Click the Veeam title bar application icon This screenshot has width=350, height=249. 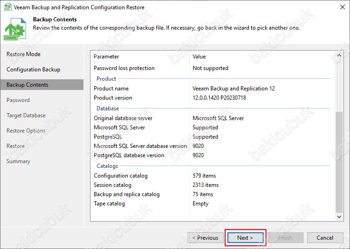[x=8, y=7]
